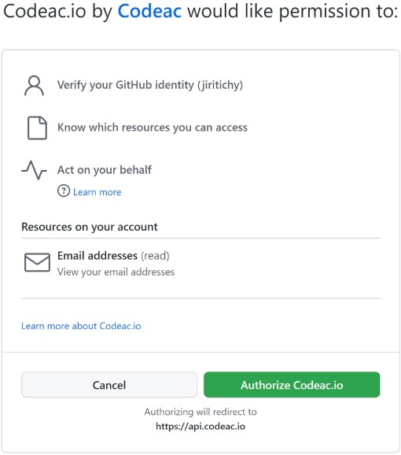
Task: Click the would like permission to heading
Action: (x=292, y=12)
